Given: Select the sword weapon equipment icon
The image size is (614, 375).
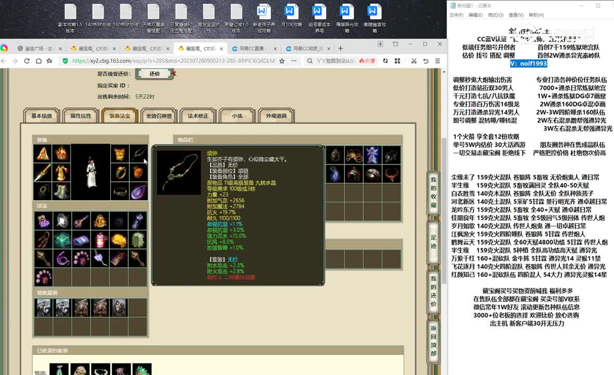Looking at the screenshot, I should click(43, 173).
